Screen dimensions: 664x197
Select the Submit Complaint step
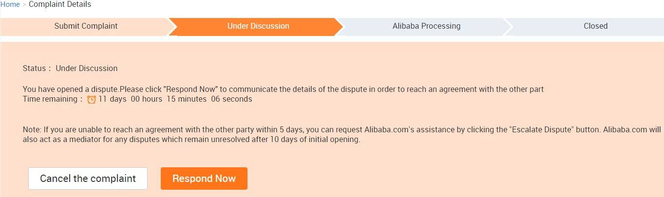coord(86,26)
